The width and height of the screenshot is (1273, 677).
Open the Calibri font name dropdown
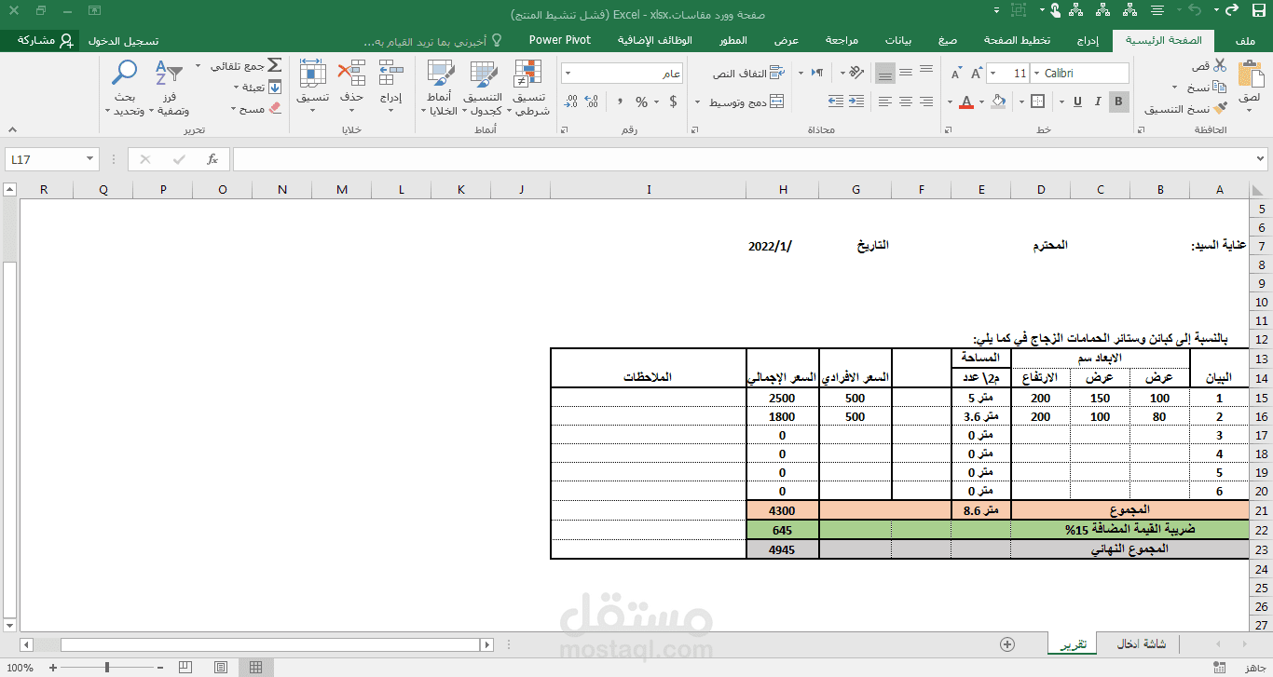1036,73
